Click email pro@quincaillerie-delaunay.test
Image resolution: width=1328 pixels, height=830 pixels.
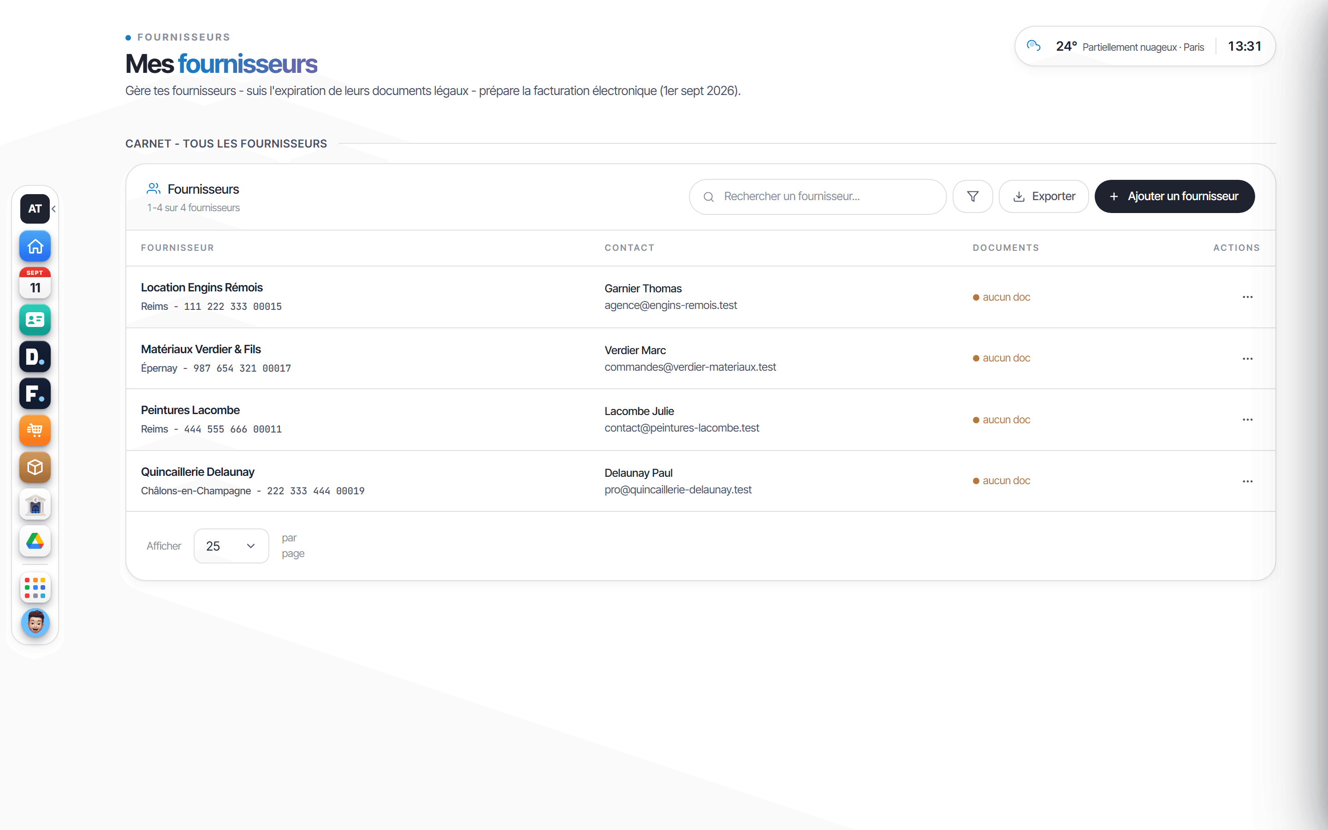click(x=678, y=490)
